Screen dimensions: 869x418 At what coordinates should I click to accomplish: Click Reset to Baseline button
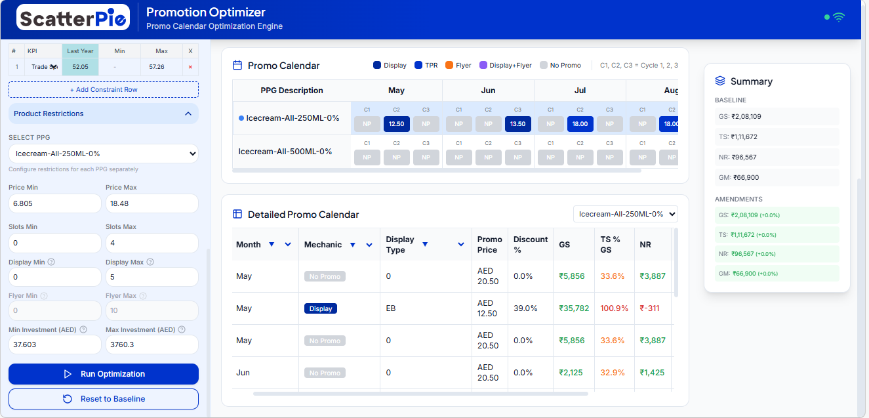[104, 399]
